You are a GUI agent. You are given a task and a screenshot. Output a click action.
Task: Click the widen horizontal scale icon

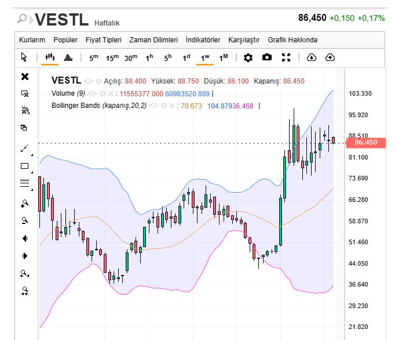[x=25, y=274]
